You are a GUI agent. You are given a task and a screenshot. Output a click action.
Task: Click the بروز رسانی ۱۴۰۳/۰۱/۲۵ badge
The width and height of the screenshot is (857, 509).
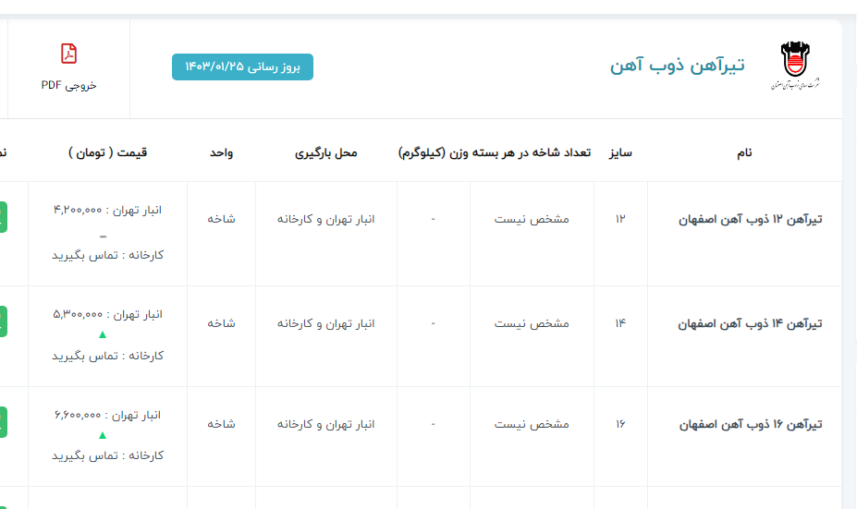point(242,67)
